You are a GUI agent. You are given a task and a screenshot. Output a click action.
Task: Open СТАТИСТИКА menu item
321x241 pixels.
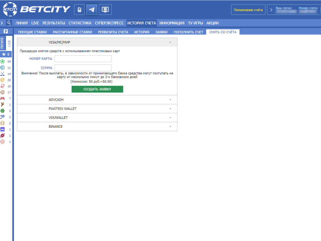click(x=80, y=23)
